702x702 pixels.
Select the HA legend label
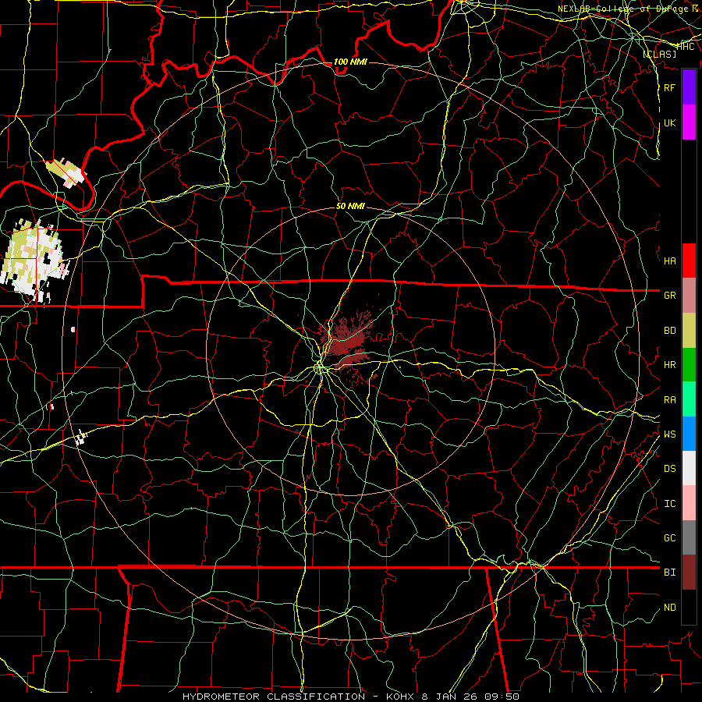click(x=669, y=261)
